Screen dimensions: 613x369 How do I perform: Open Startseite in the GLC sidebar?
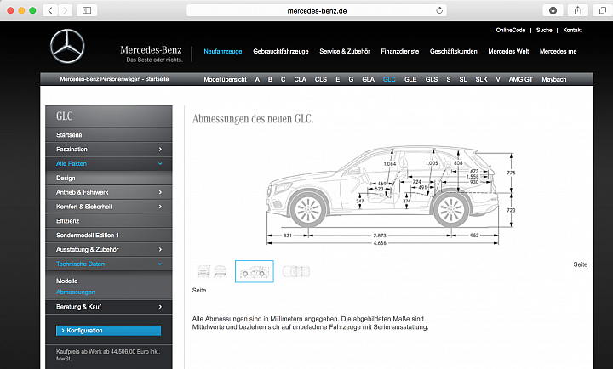[109, 134]
